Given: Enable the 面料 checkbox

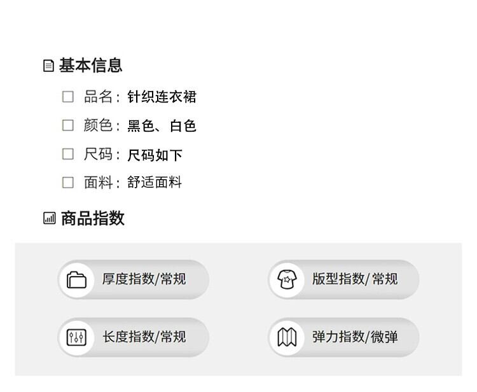Looking at the screenshot, I should pos(68,183).
